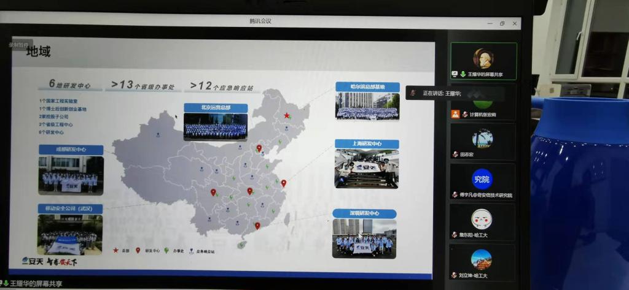Open the 北京运营总部 group photo
The image size is (629, 290).
coord(215,127)
